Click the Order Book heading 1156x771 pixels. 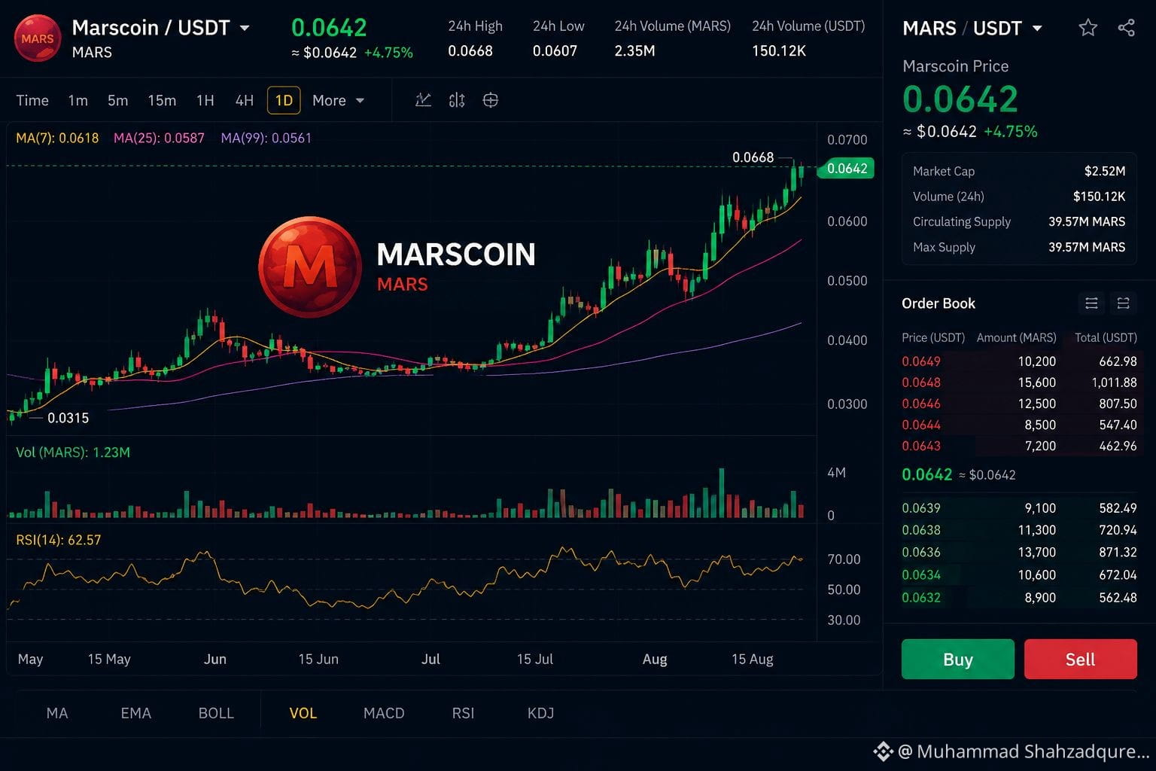tap(938, 303)
